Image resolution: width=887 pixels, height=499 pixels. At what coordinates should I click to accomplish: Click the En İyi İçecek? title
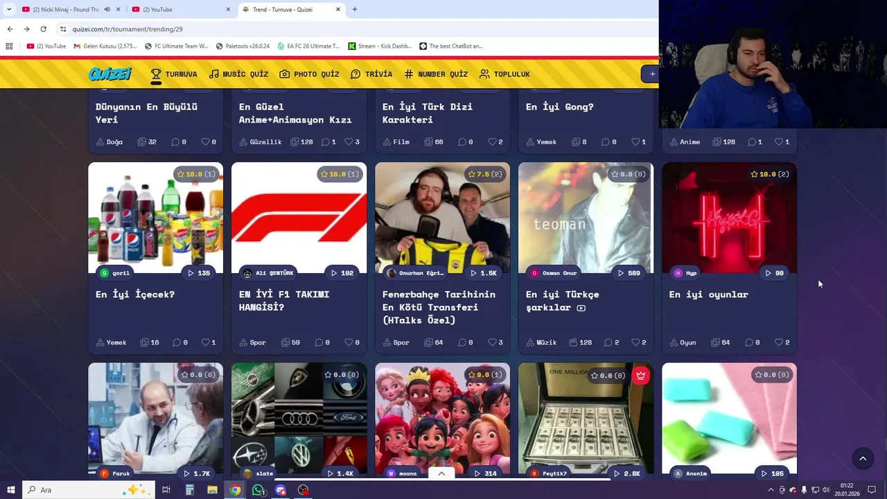[135, 295]
